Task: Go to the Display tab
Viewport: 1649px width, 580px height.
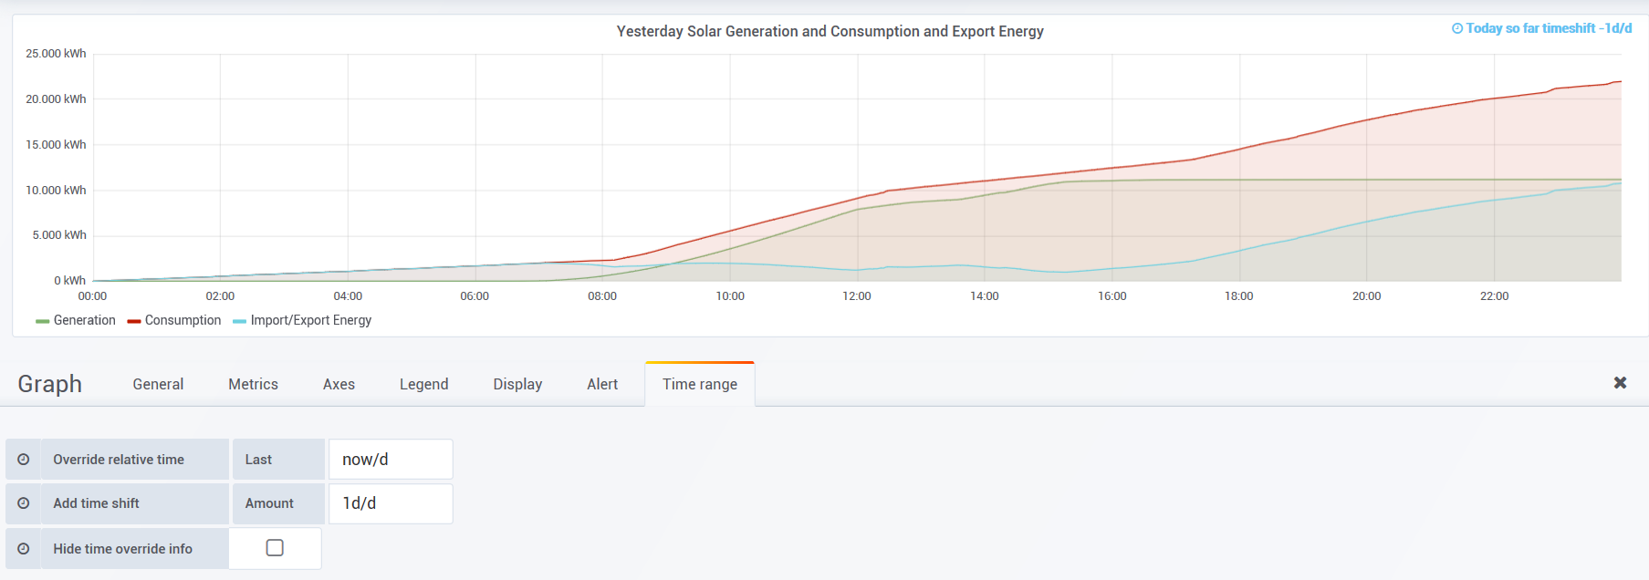Action: 517,385
